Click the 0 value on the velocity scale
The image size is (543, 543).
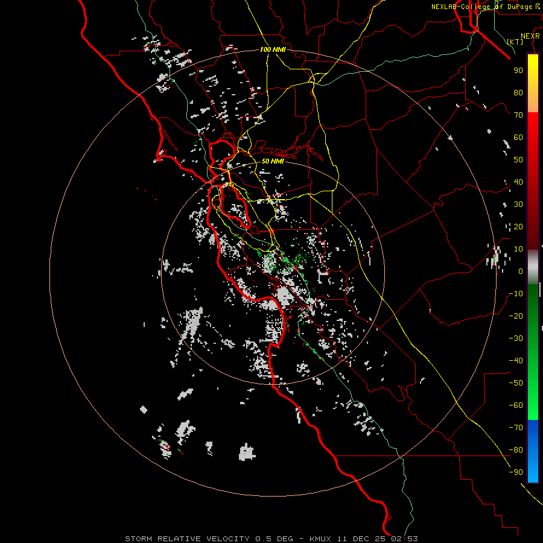521,271
